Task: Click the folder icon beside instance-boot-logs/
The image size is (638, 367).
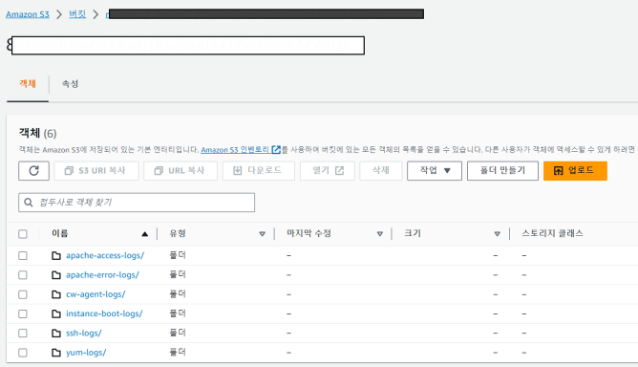Action: pyautogui.click(x=56, y=313)
